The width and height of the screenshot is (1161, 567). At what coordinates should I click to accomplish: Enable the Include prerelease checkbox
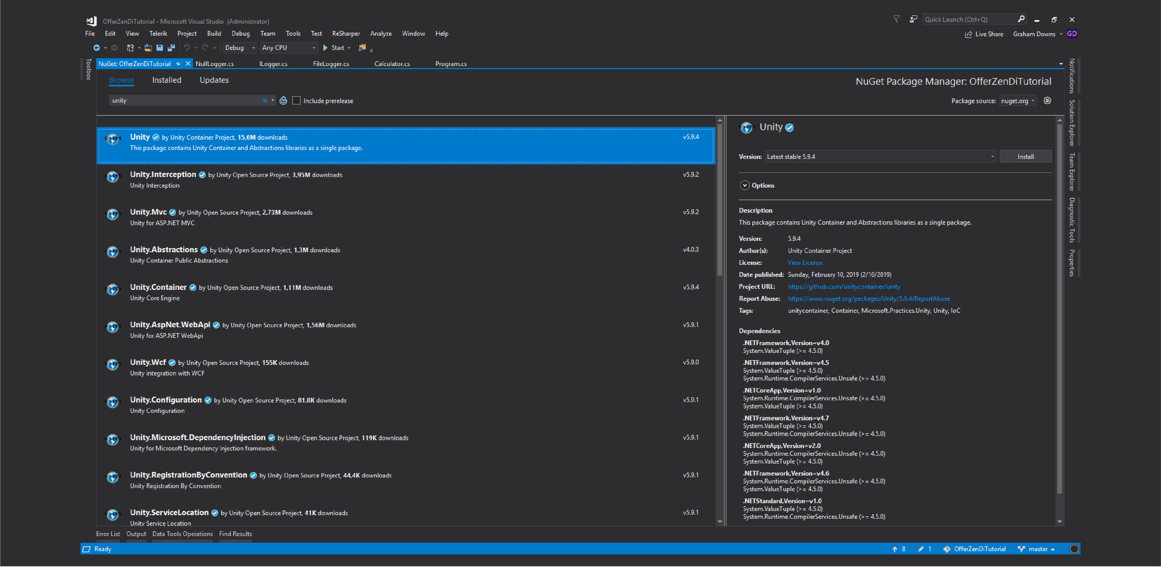[296, 101]
